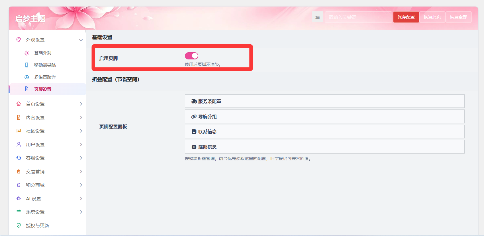Screen dimensions: 484x236
Task: Click the sliders icon for 系统设置
Action: click(x=19, y=212)
